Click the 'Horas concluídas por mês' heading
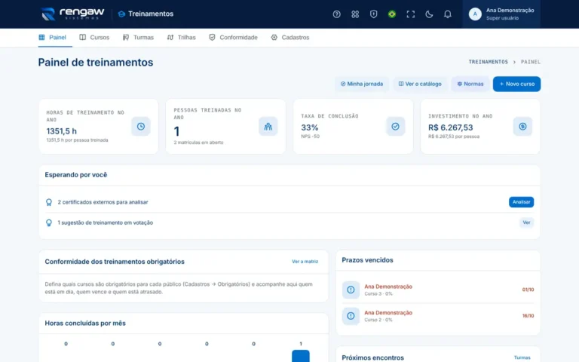 pyautogui.click(x=85, y=324)
